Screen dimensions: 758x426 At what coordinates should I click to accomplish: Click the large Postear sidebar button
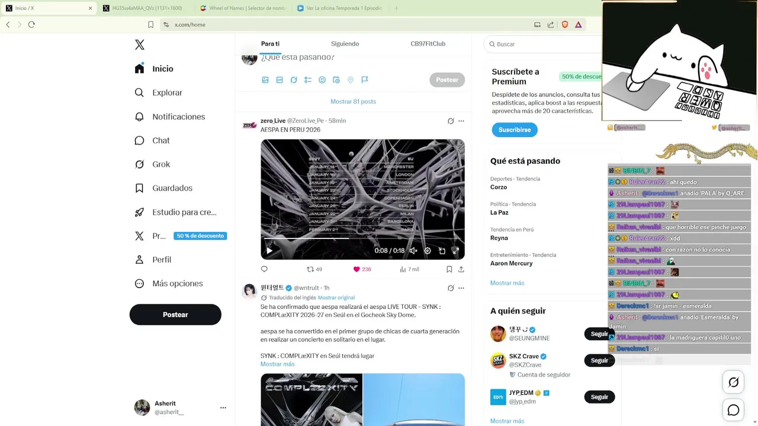pos(175,315)
